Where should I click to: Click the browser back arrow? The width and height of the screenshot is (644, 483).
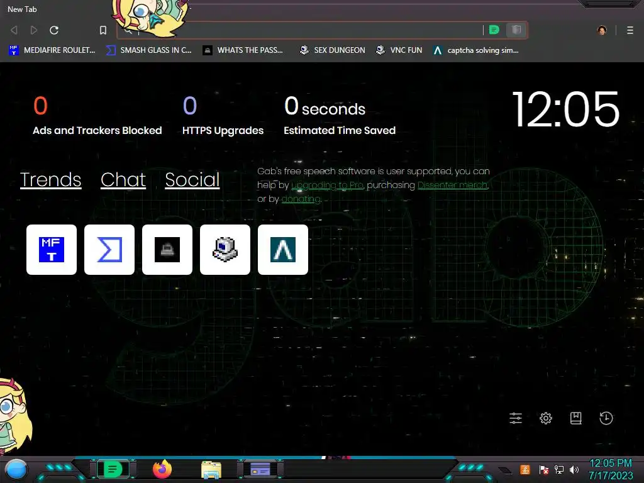(14, 30)
